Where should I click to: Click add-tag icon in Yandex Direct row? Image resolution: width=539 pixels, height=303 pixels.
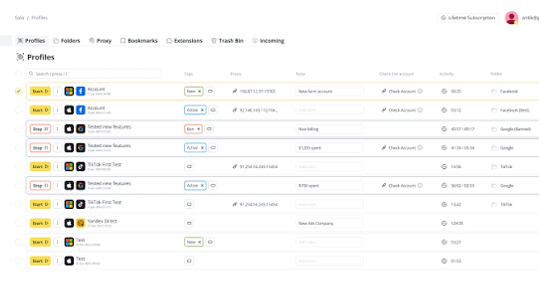pos(189,223)
